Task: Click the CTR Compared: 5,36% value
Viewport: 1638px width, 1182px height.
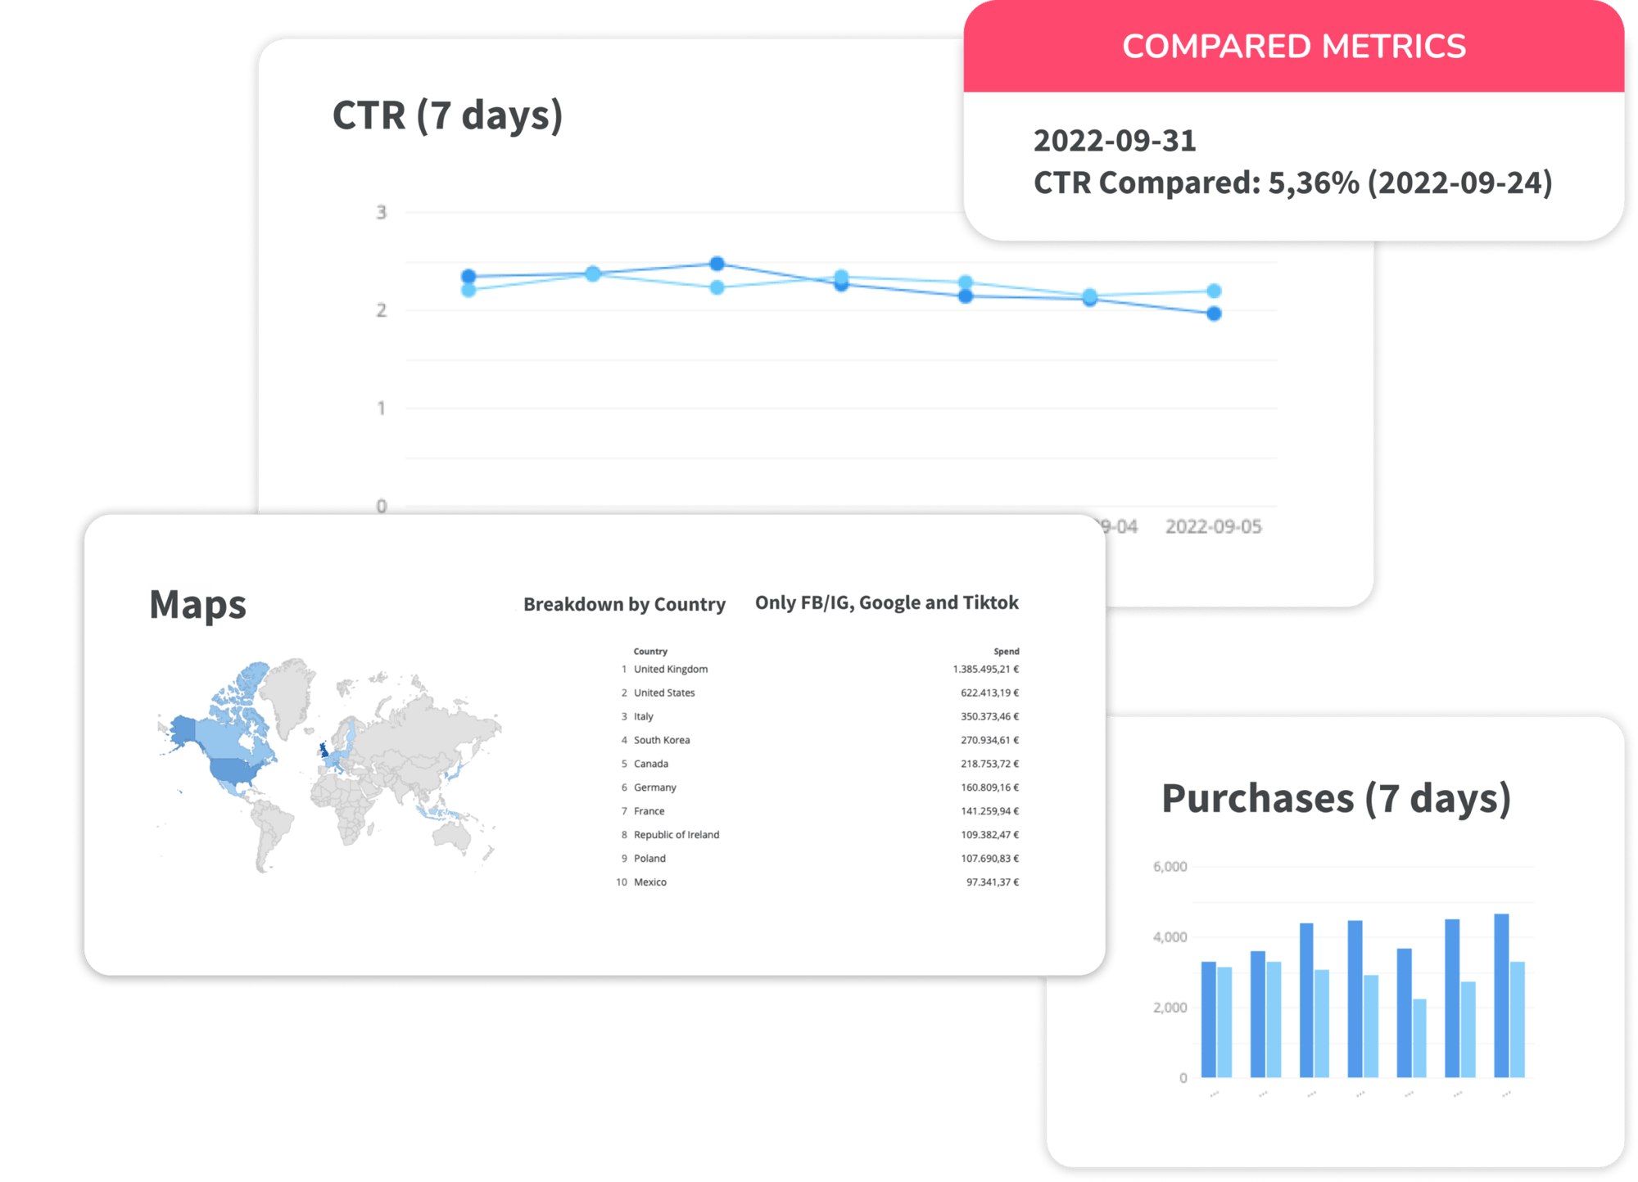Action: tap(1292, 183)
